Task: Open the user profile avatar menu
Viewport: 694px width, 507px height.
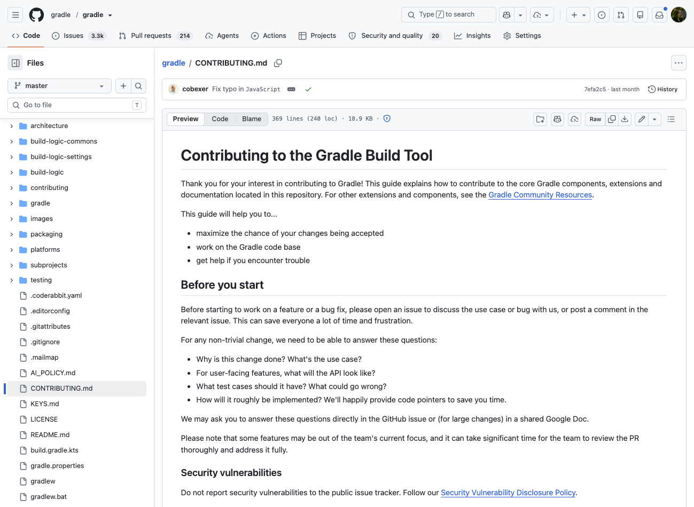Action: [679, 15]
